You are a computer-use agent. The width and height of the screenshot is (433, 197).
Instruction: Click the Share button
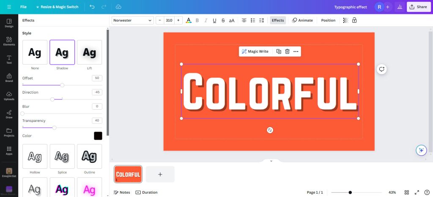click(418, 7)
